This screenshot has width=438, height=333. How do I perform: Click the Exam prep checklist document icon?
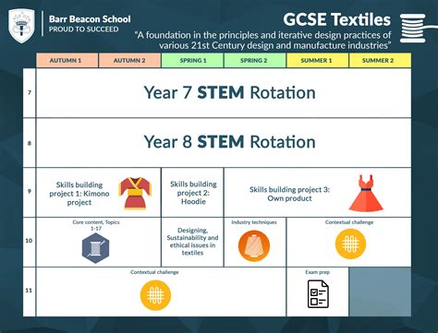(x=318, y=294)
